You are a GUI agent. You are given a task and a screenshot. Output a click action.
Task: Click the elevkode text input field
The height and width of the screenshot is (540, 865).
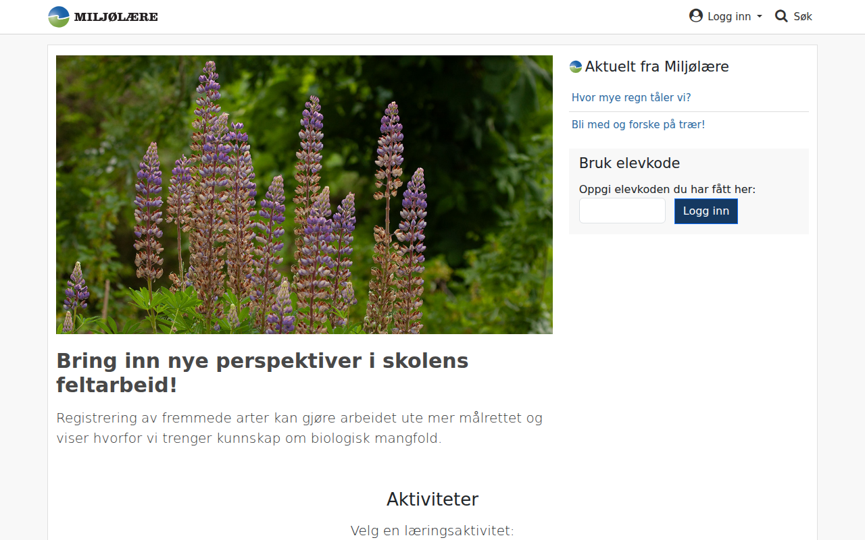[x=622, y=211]
